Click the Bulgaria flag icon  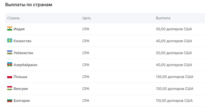(9, 101)
